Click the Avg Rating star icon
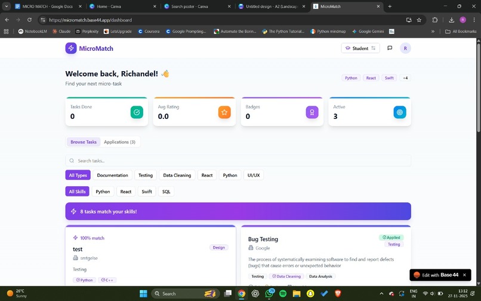481x301 pixels. point(224,112)
